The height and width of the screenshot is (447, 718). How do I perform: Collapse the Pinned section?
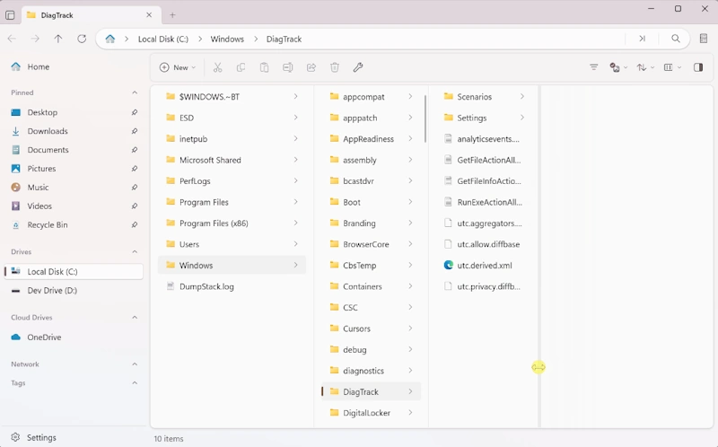[x=135, y=92]
